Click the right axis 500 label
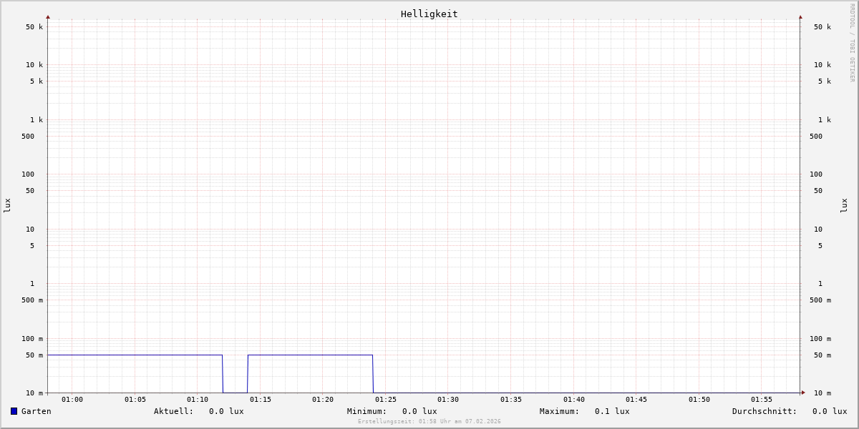 [x=816, y=137]
